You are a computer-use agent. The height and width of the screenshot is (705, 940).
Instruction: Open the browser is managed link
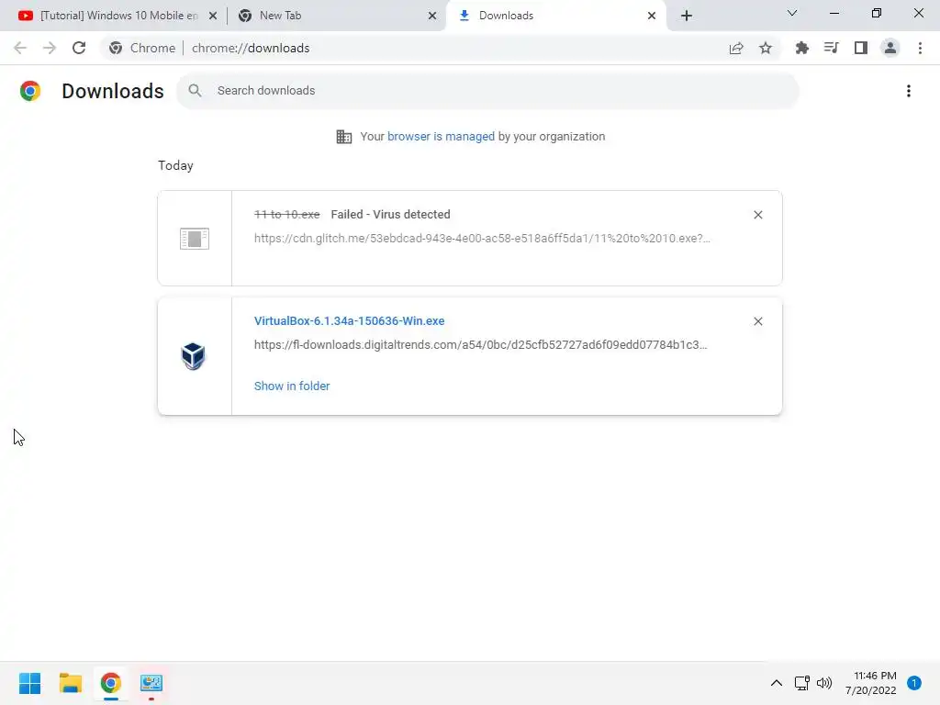pyautogui.click(x=441, y=137)
